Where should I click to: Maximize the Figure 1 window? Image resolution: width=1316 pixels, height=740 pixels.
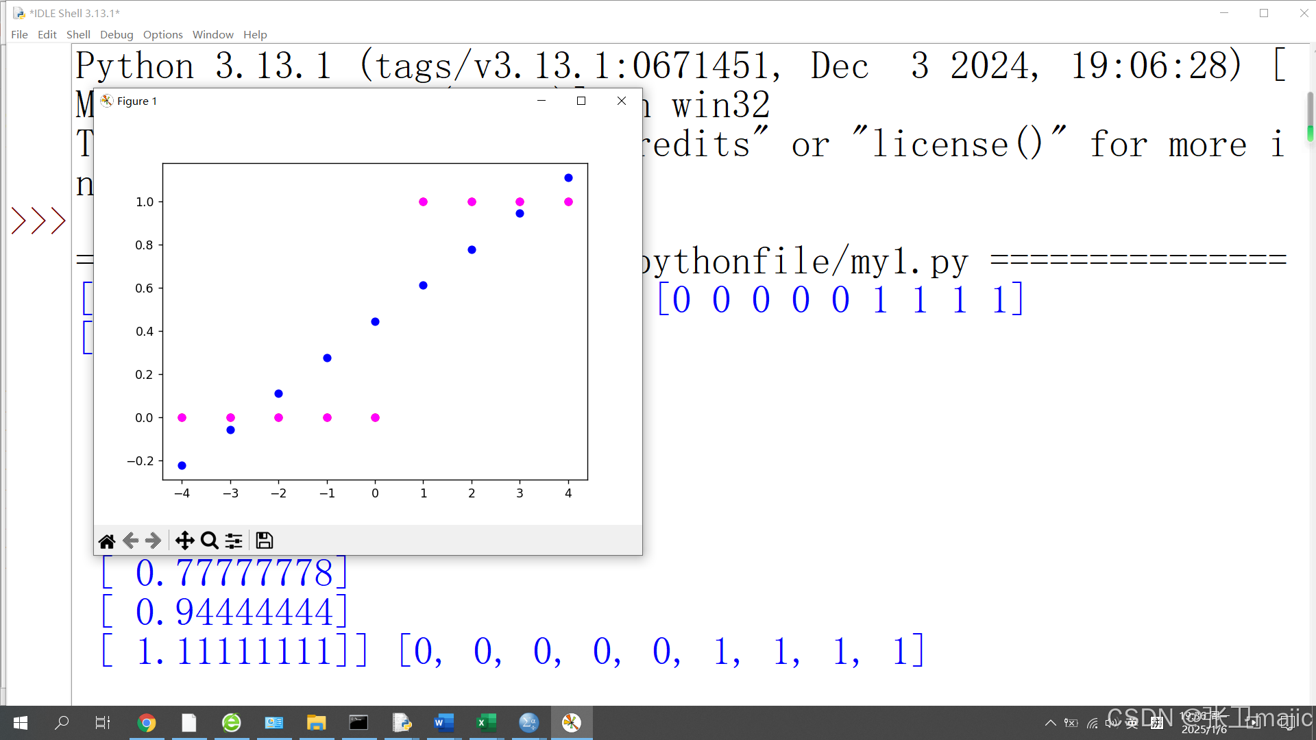click(581, 101)
